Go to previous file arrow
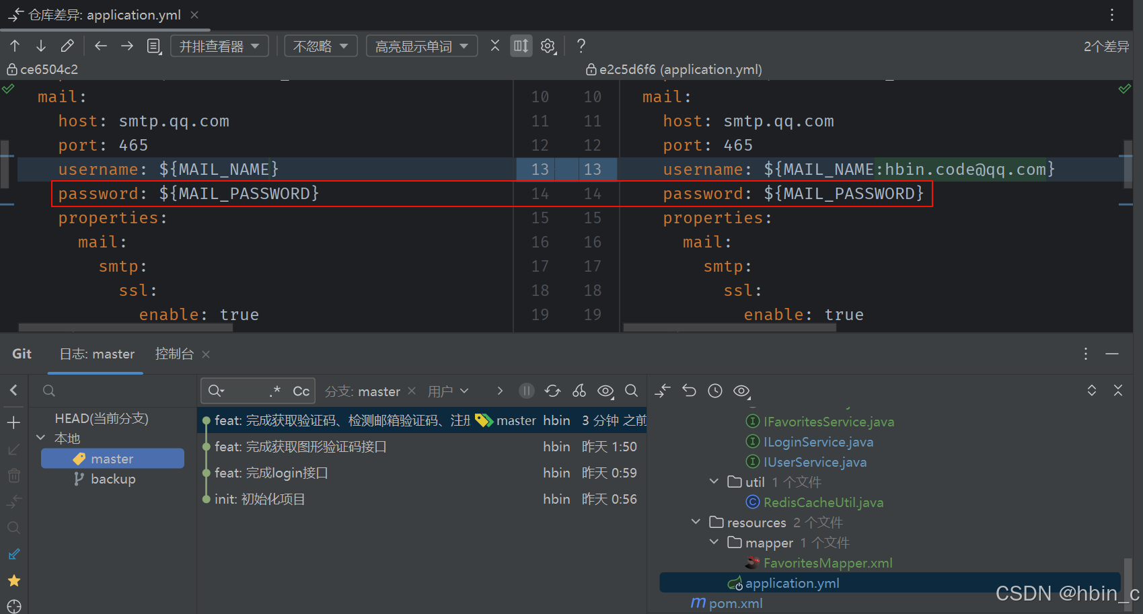1143x614 pixels. point(101,46)
